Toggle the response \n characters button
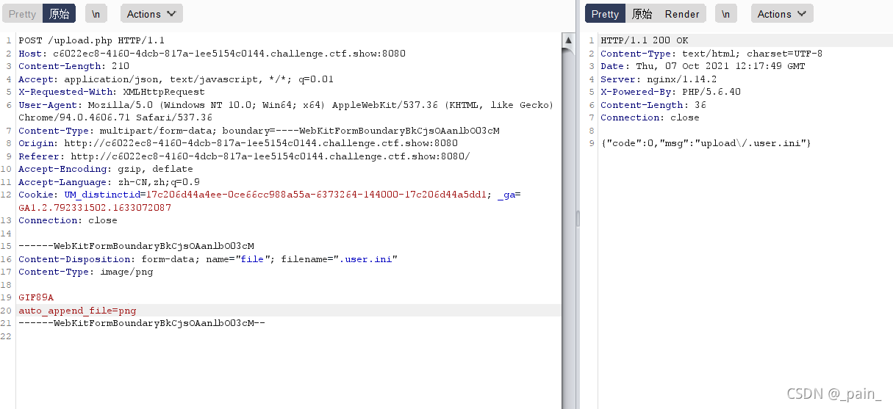This screenshot has width=893, height=409. 726,14
